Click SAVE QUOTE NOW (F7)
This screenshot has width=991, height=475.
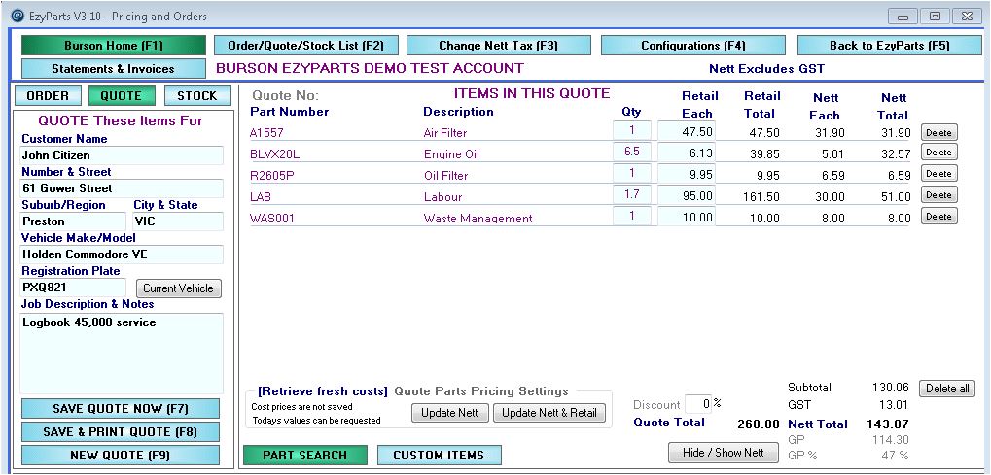point(120,409)
